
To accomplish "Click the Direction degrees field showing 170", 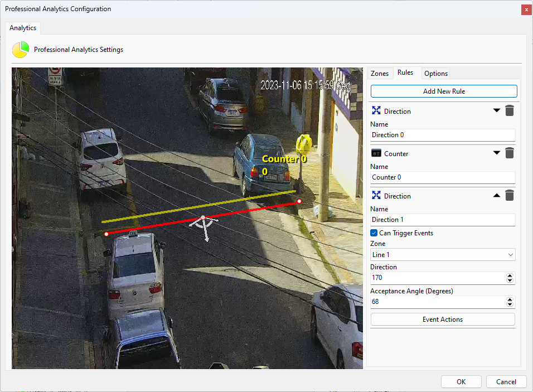I will tap(438, 278).
